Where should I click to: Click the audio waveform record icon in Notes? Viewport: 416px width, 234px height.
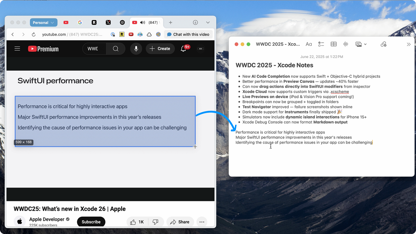pos(346,44)
